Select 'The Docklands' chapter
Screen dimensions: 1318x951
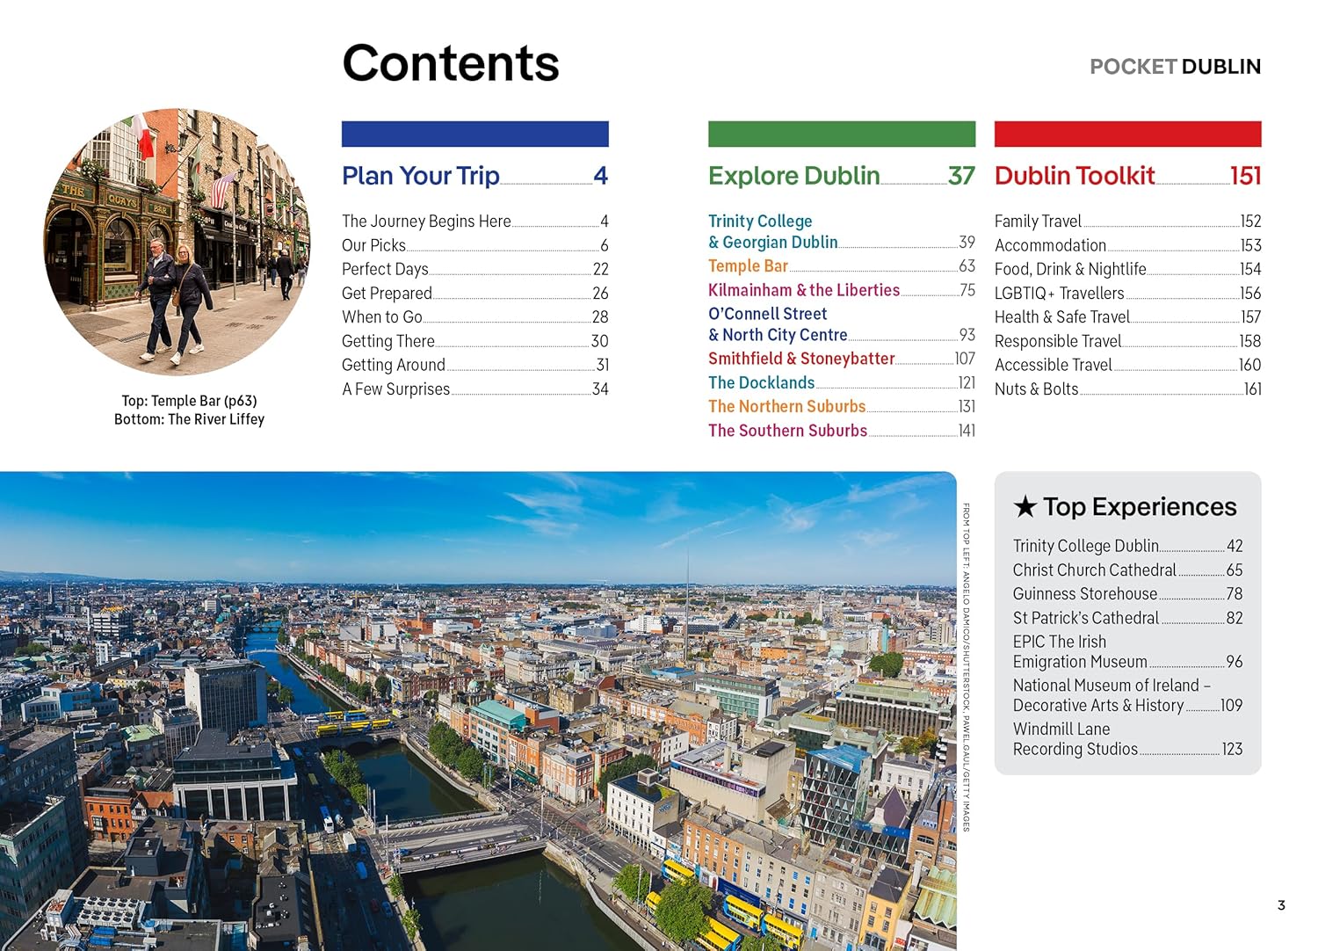point(842,382)
